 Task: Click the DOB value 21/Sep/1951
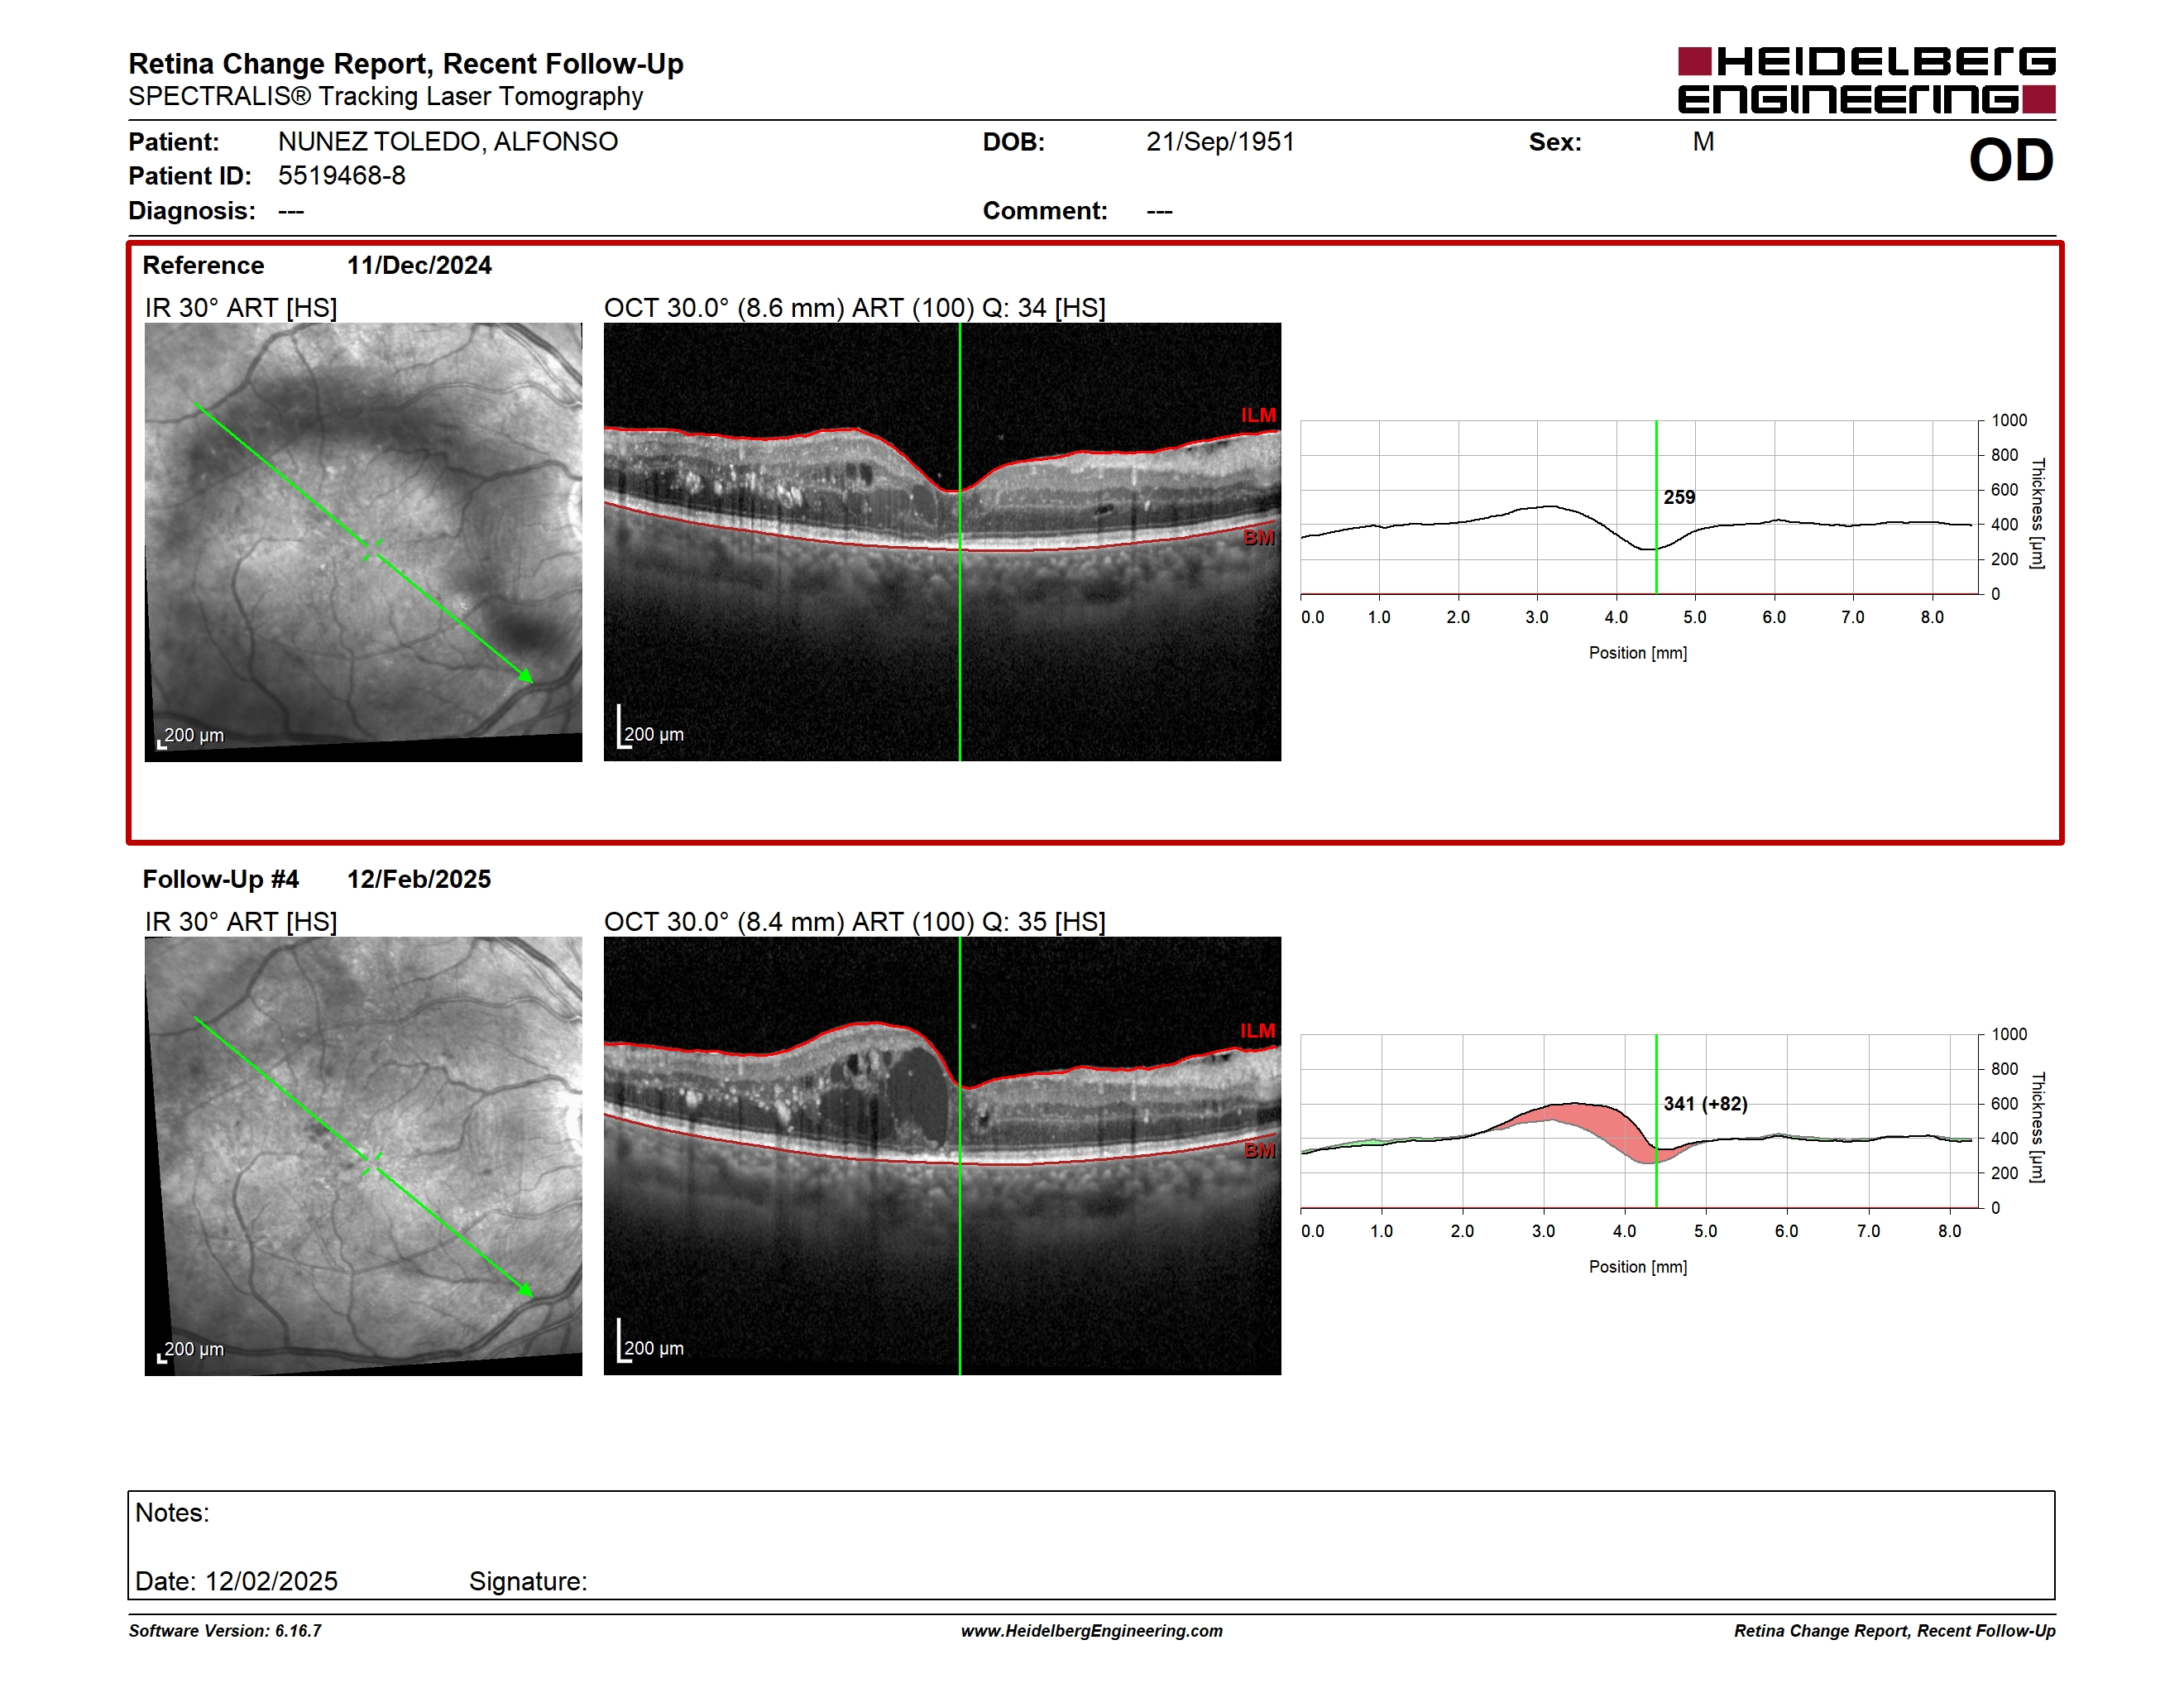1219,141
